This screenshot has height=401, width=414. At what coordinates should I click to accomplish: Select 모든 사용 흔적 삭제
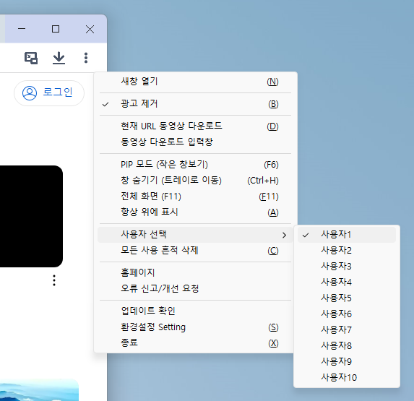click(x=195, y=251)
